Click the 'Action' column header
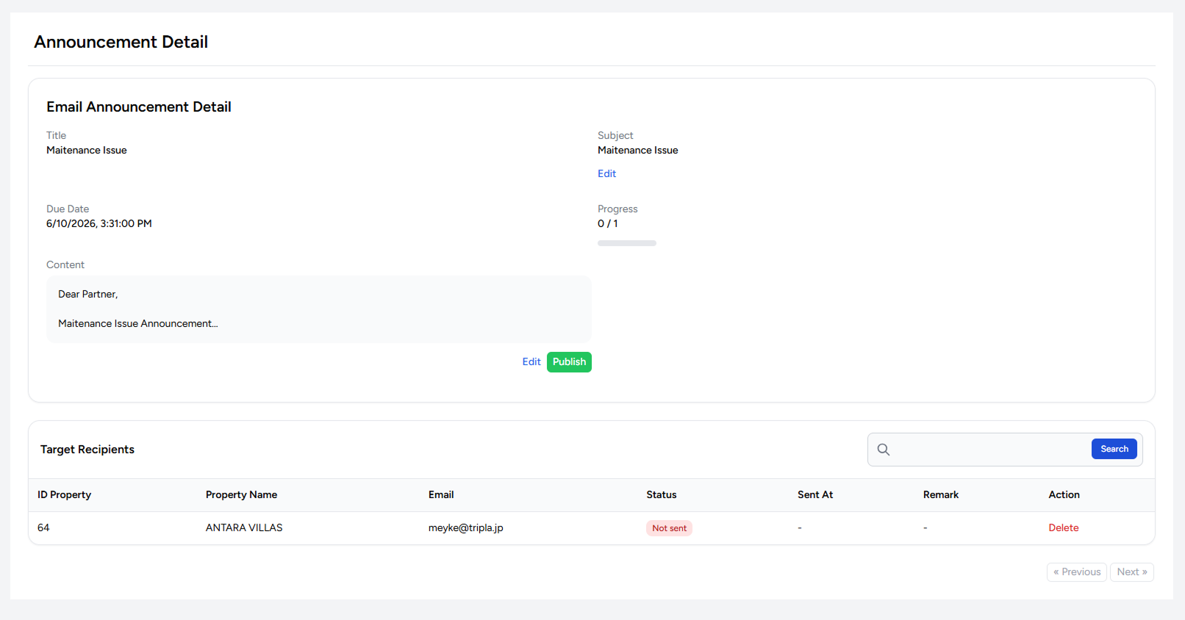Screen dimensions: 1185x620 [1064, 495]
